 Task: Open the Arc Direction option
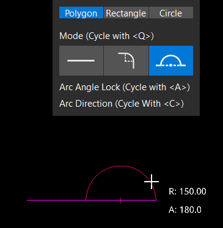coord(122,104)
